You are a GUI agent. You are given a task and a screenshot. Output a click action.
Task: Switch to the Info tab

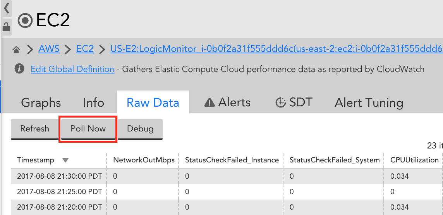pyautogui.click(x=93, y=103)
